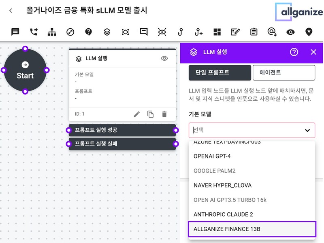Viewport: 324px width, 243px height.
Task: Click the LLM layers icon in toolbar
Action: (x=107, y=32)
